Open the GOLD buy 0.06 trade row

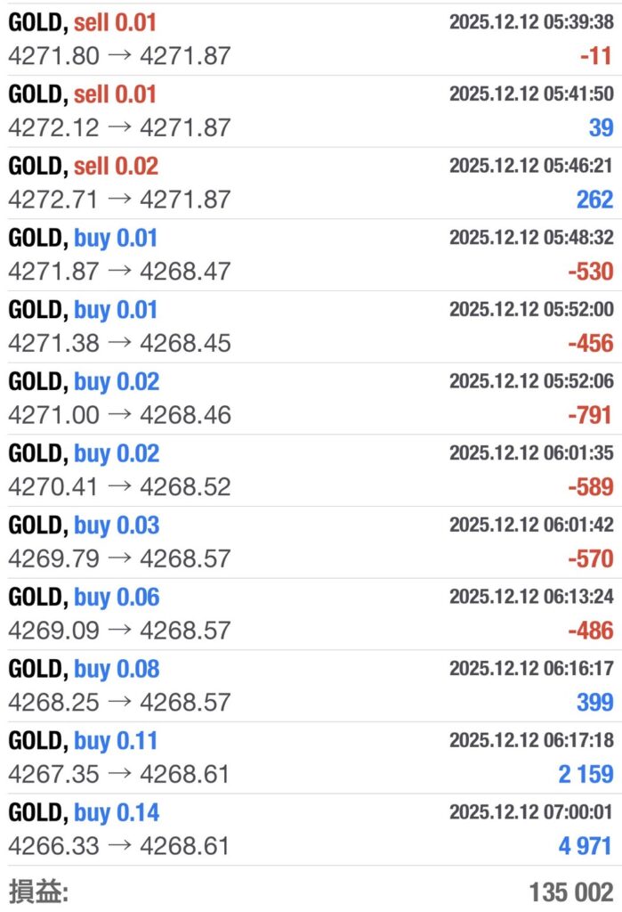(x=311, y=614)
